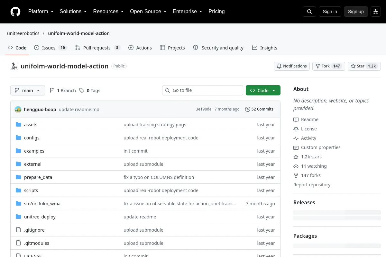Screen dimensions: 386x257
Task: Switch to the Actions tab
Action: [140, 48]
